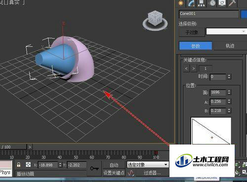This screenshot has width=247, height=182.
Task: Adjust the X coordinate spinner
Action: coord(60,165)
